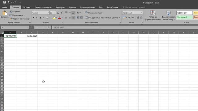Redo the last undone action
198x111 pixels.
tap(15, 2)
